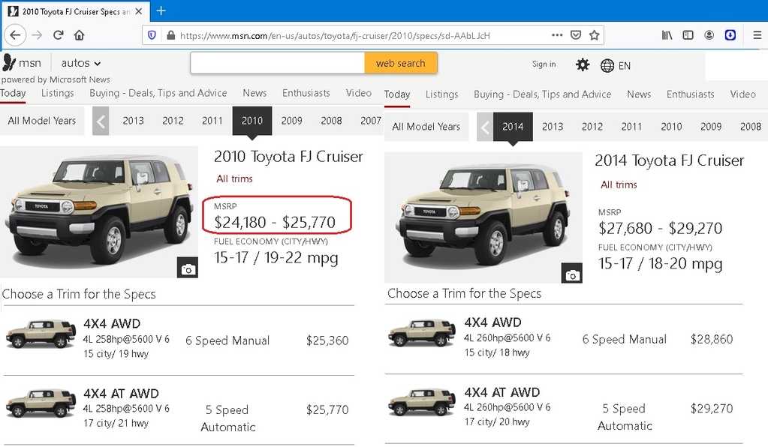Select model year 2011 in right year bar
The image size is (768, 447).
pyautogui.click(x=632, y=127)
